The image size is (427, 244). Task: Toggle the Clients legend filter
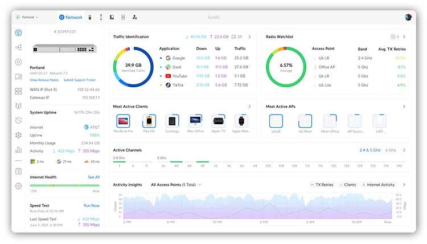click(x=348, y=185)
